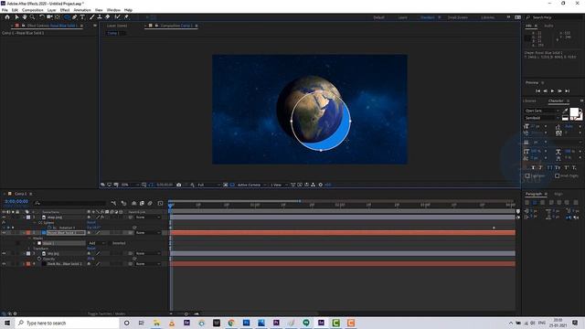The height and width of the screenshot is (329, 585).
Task: Hide the Royal Blue Solid layer
Action: tap(4, 233)
